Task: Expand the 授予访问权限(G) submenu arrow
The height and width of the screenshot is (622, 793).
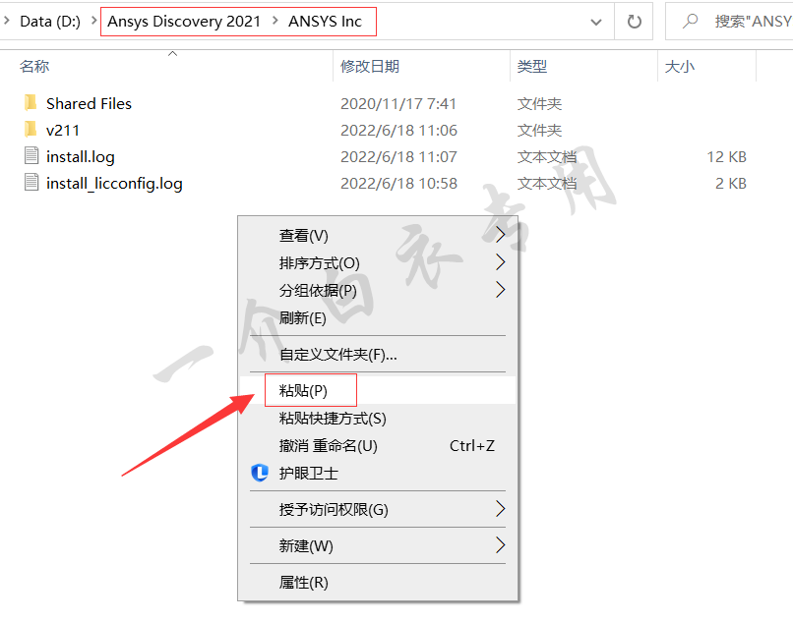Action: [x=500, y=509]
